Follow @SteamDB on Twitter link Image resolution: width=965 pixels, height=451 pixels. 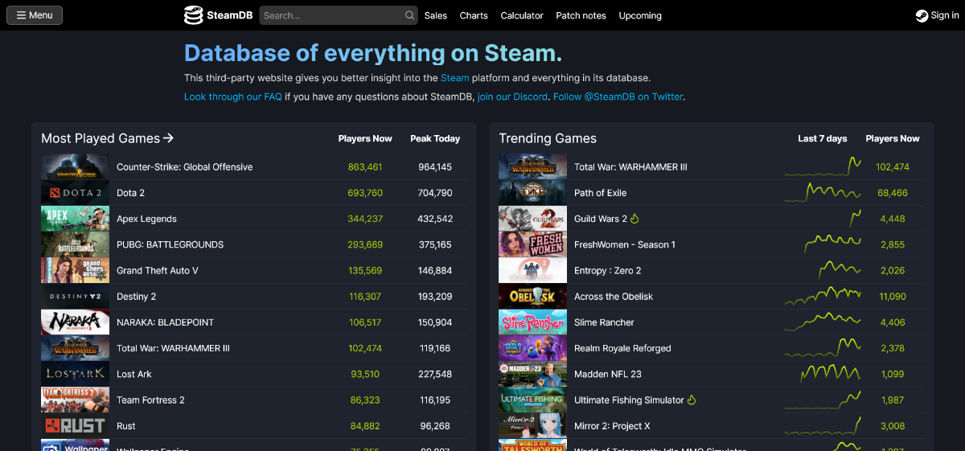[618, 96]
